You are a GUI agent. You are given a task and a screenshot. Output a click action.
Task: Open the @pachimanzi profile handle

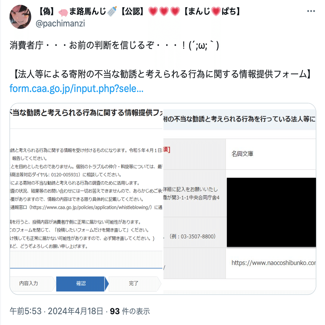60,23
